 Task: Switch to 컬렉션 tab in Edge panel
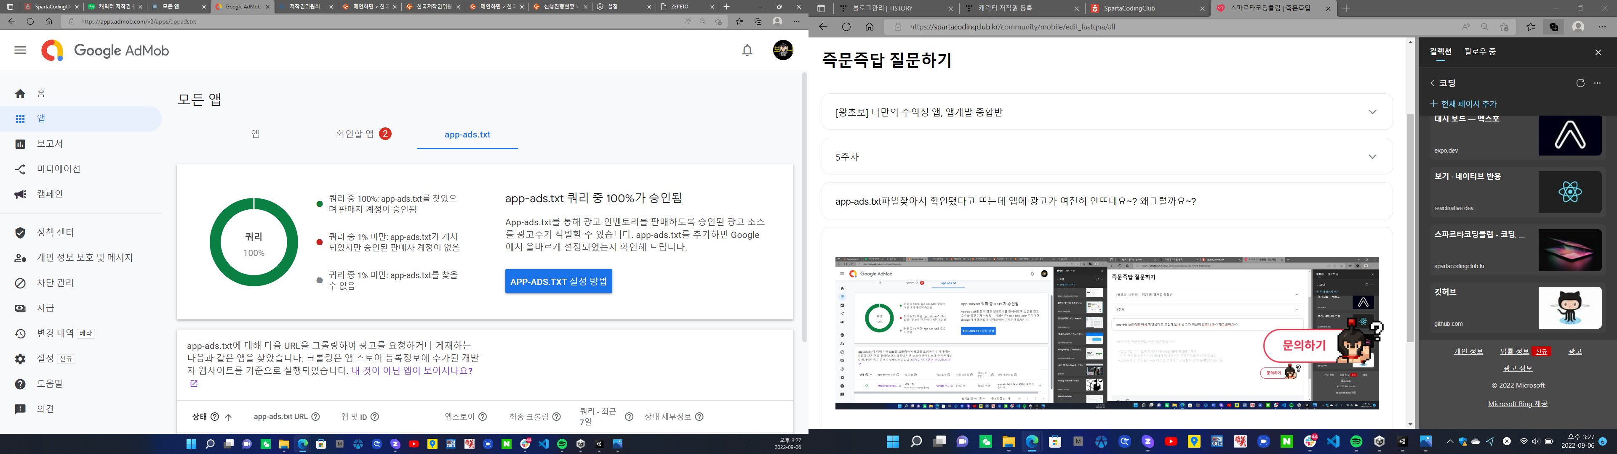pos(1441,51)
